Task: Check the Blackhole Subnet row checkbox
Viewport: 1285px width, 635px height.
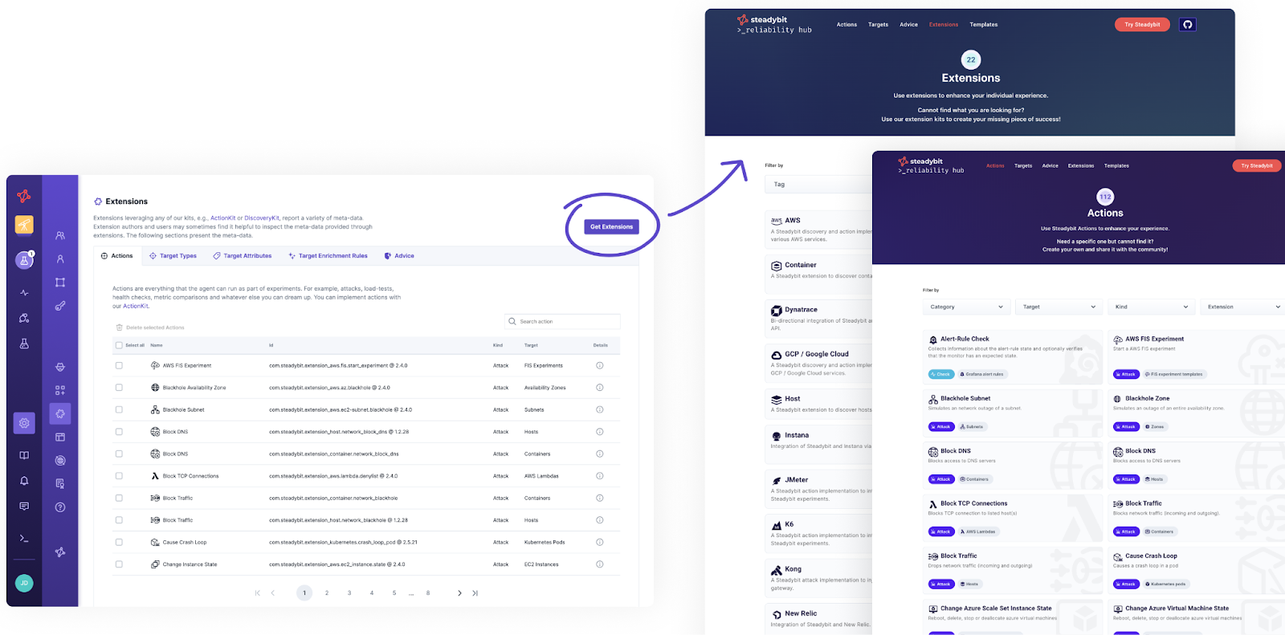Action: point(119,409)
